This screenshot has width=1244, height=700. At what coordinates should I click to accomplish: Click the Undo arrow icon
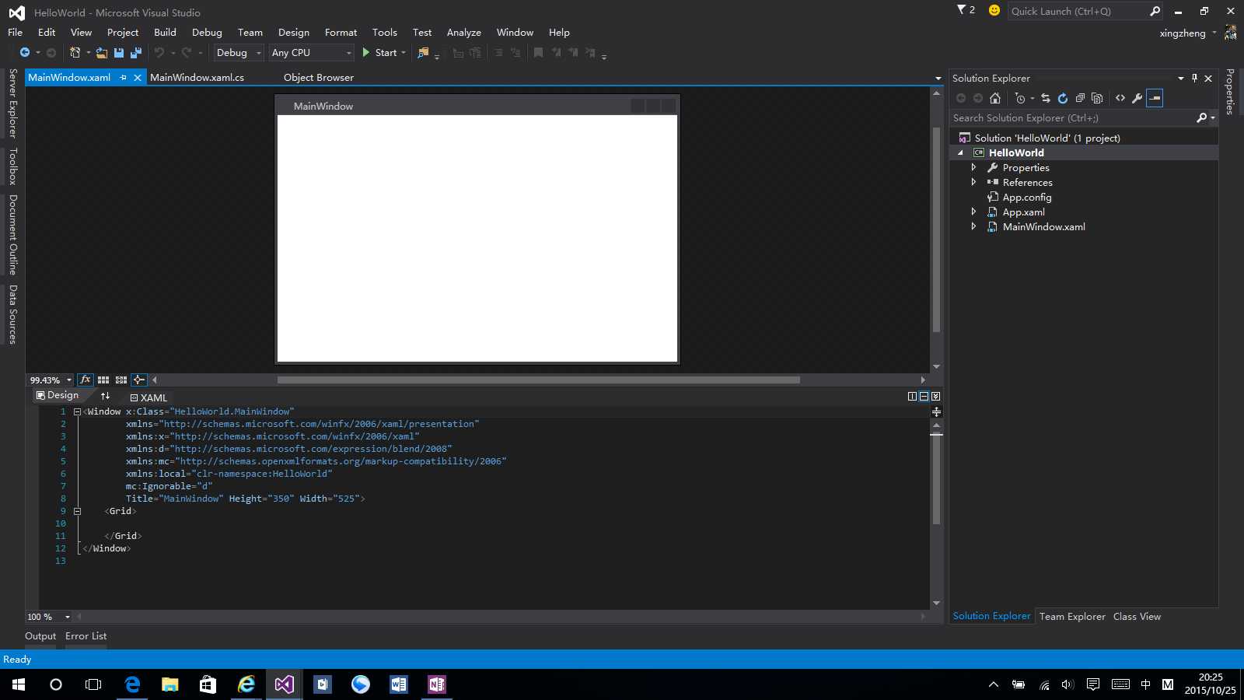click(159, 52)
